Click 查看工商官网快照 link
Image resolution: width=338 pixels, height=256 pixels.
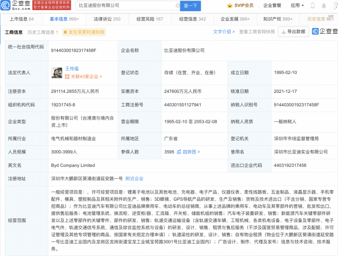tap(257, 32)
